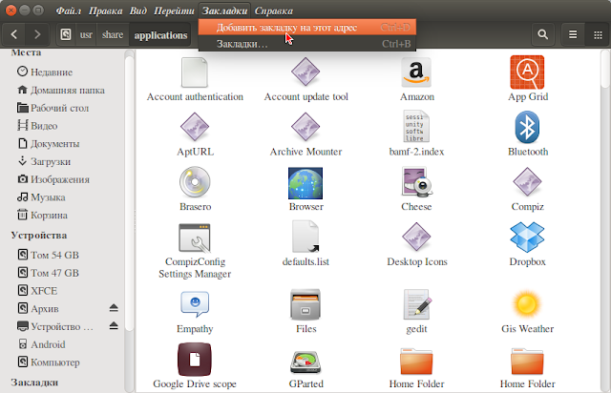Select the bamf-2.index file icon

[416, 127]
